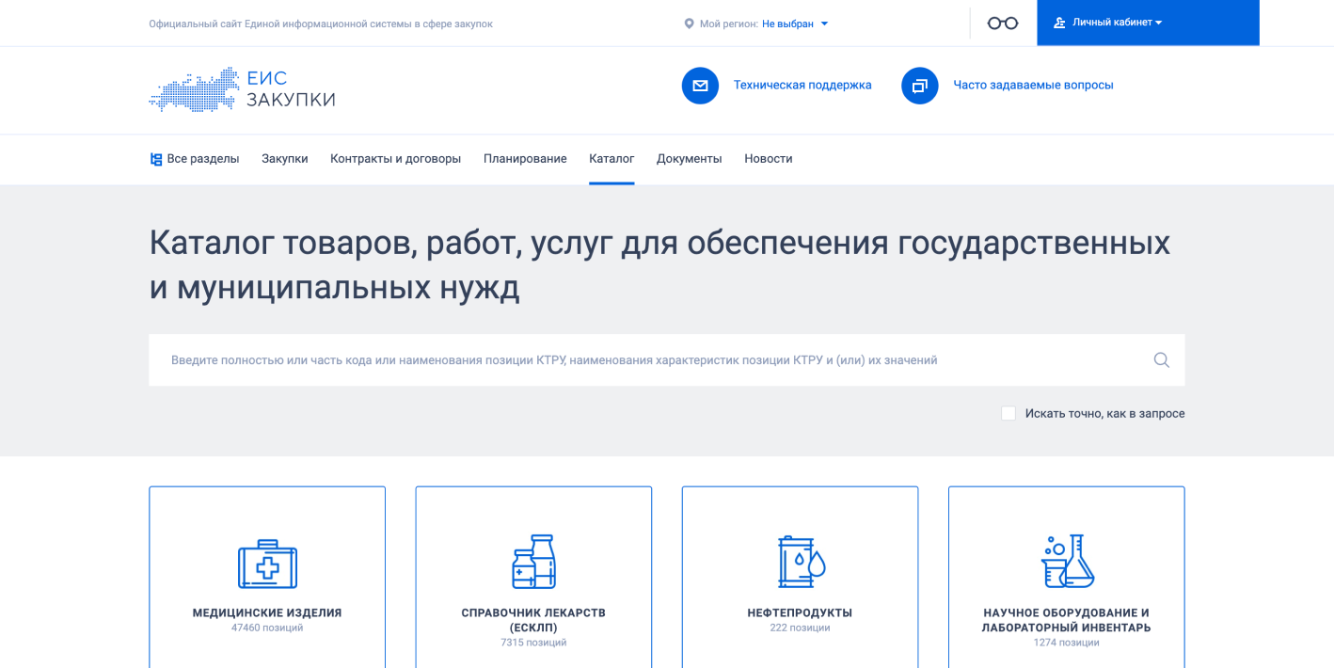This screenshot has width=1334, height=668.
Task: Open the Техническая поддержка link
Action: pos(802,86)
